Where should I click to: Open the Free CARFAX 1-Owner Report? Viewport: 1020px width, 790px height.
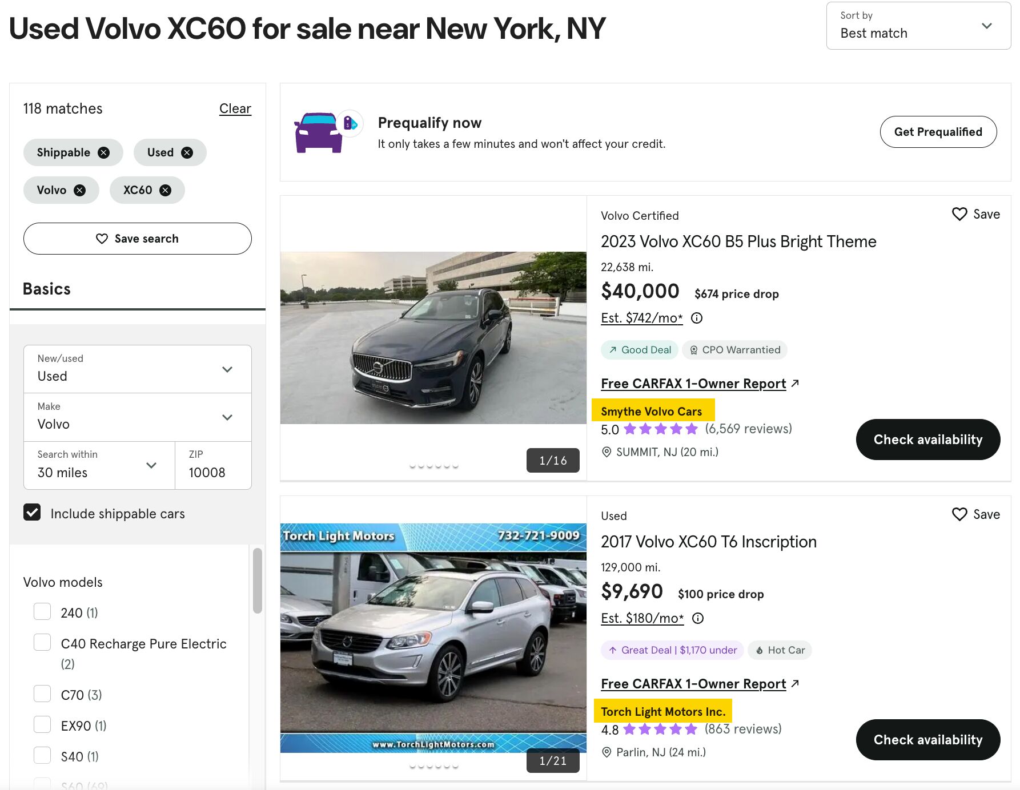693,383
